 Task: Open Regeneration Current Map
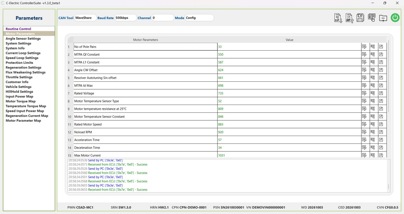click(27, 116)
